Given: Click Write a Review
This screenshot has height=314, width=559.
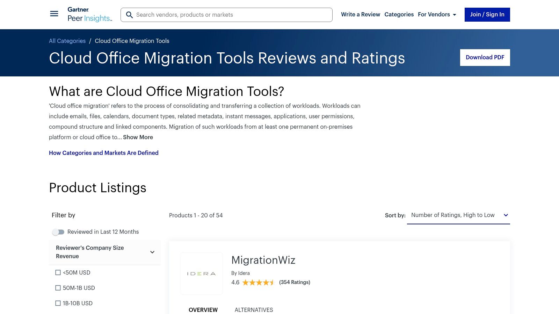Looking at the screenshot, I should pos(361,14).
